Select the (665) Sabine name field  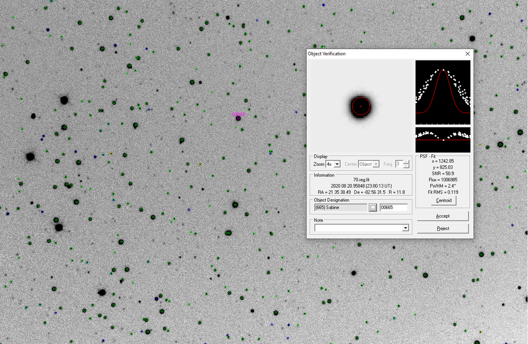click(340, 208)
